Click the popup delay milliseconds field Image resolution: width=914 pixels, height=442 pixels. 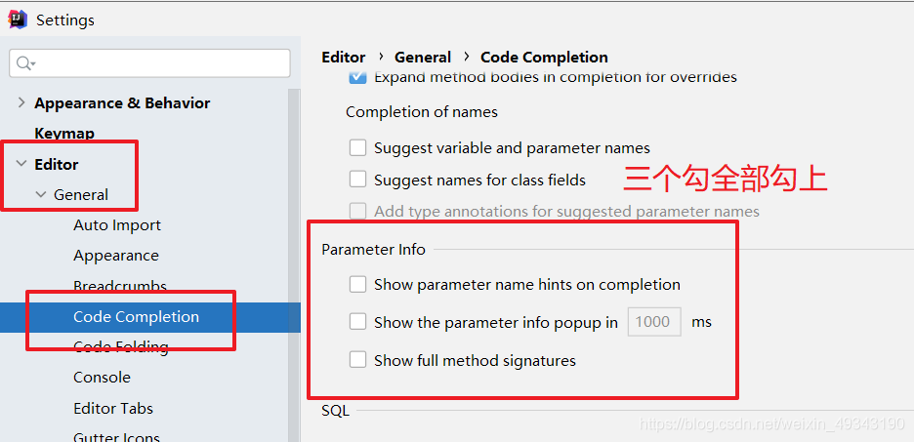coord(653,322)
